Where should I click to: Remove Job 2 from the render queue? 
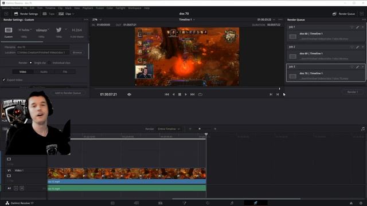pos(363,47)
